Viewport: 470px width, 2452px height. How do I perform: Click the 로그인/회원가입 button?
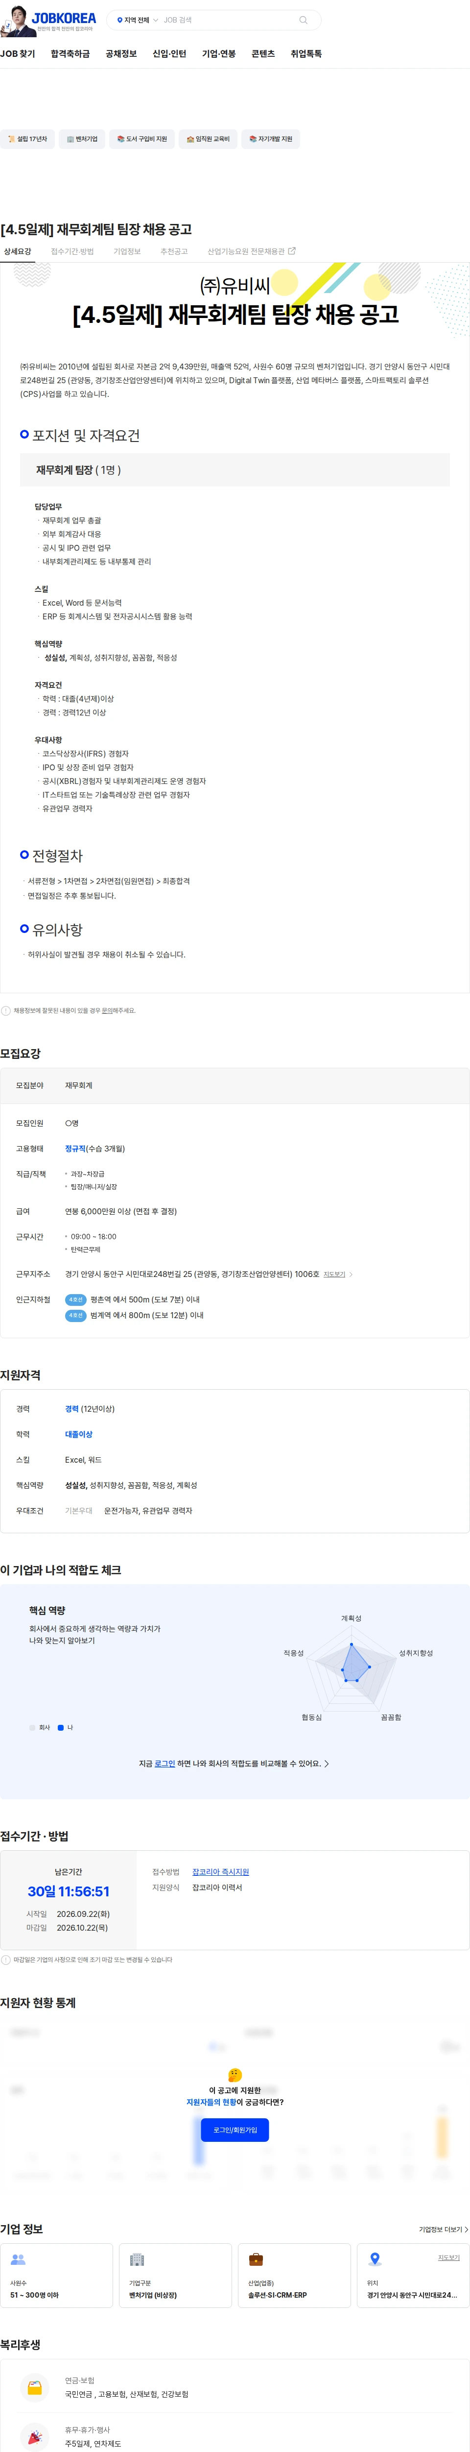(235, 2130)
